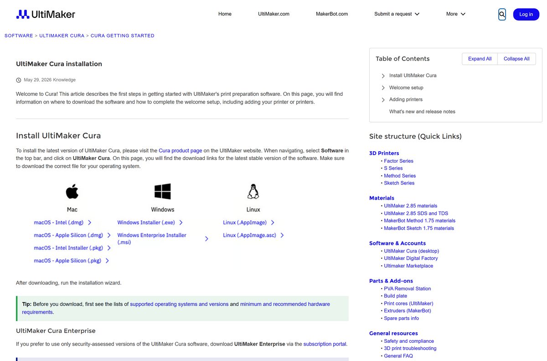Expand the Adding printers chevron
The width and height of the screenshot is (547, 361).
click(383, 99)
